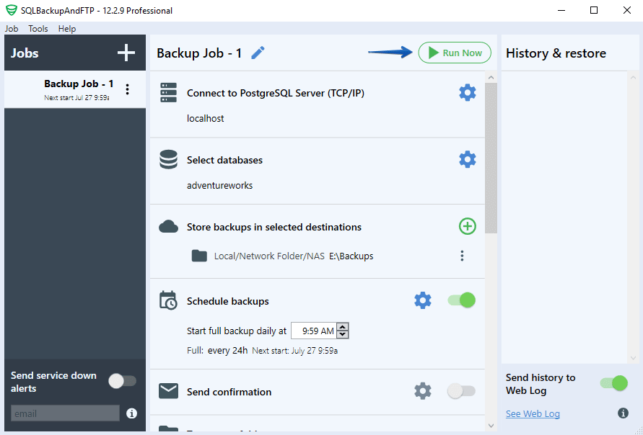Open Select databases settings gear
This screenshot has height=435, width=643.
(467, 159)
